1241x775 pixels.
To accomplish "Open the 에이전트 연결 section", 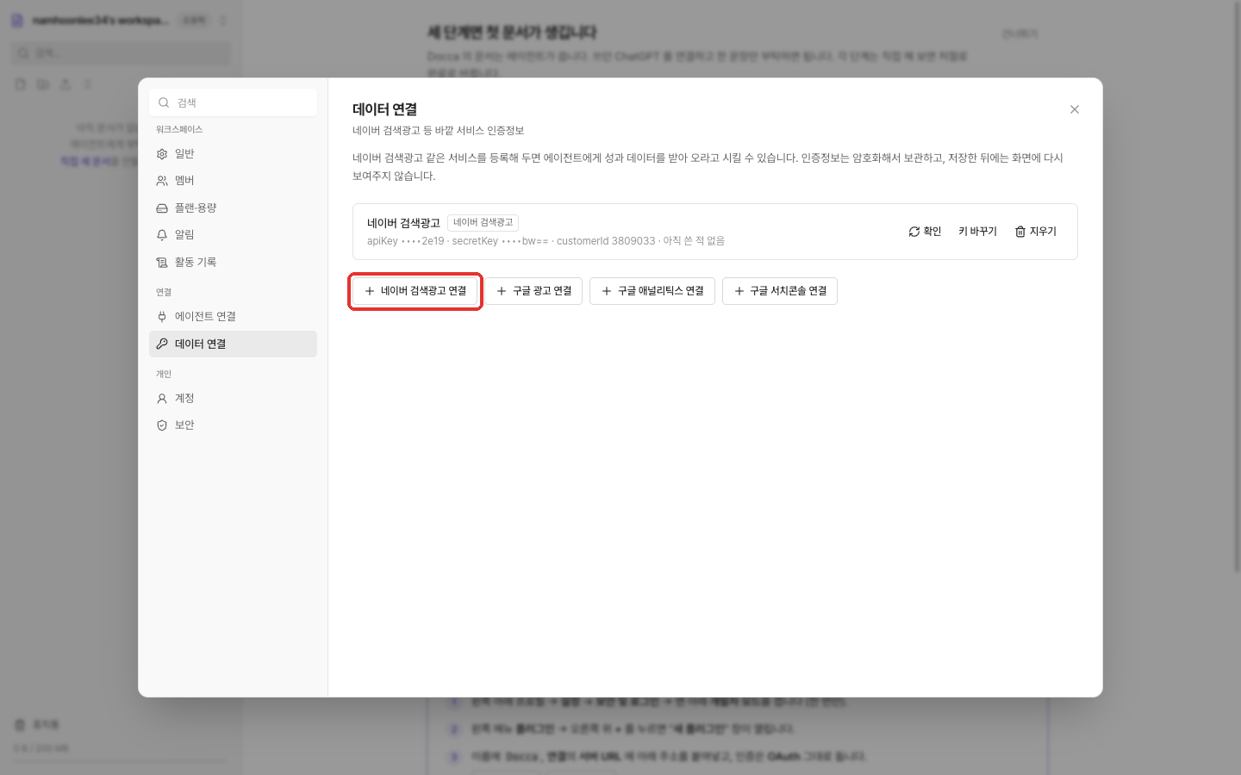I will click(x=233, y=317).
